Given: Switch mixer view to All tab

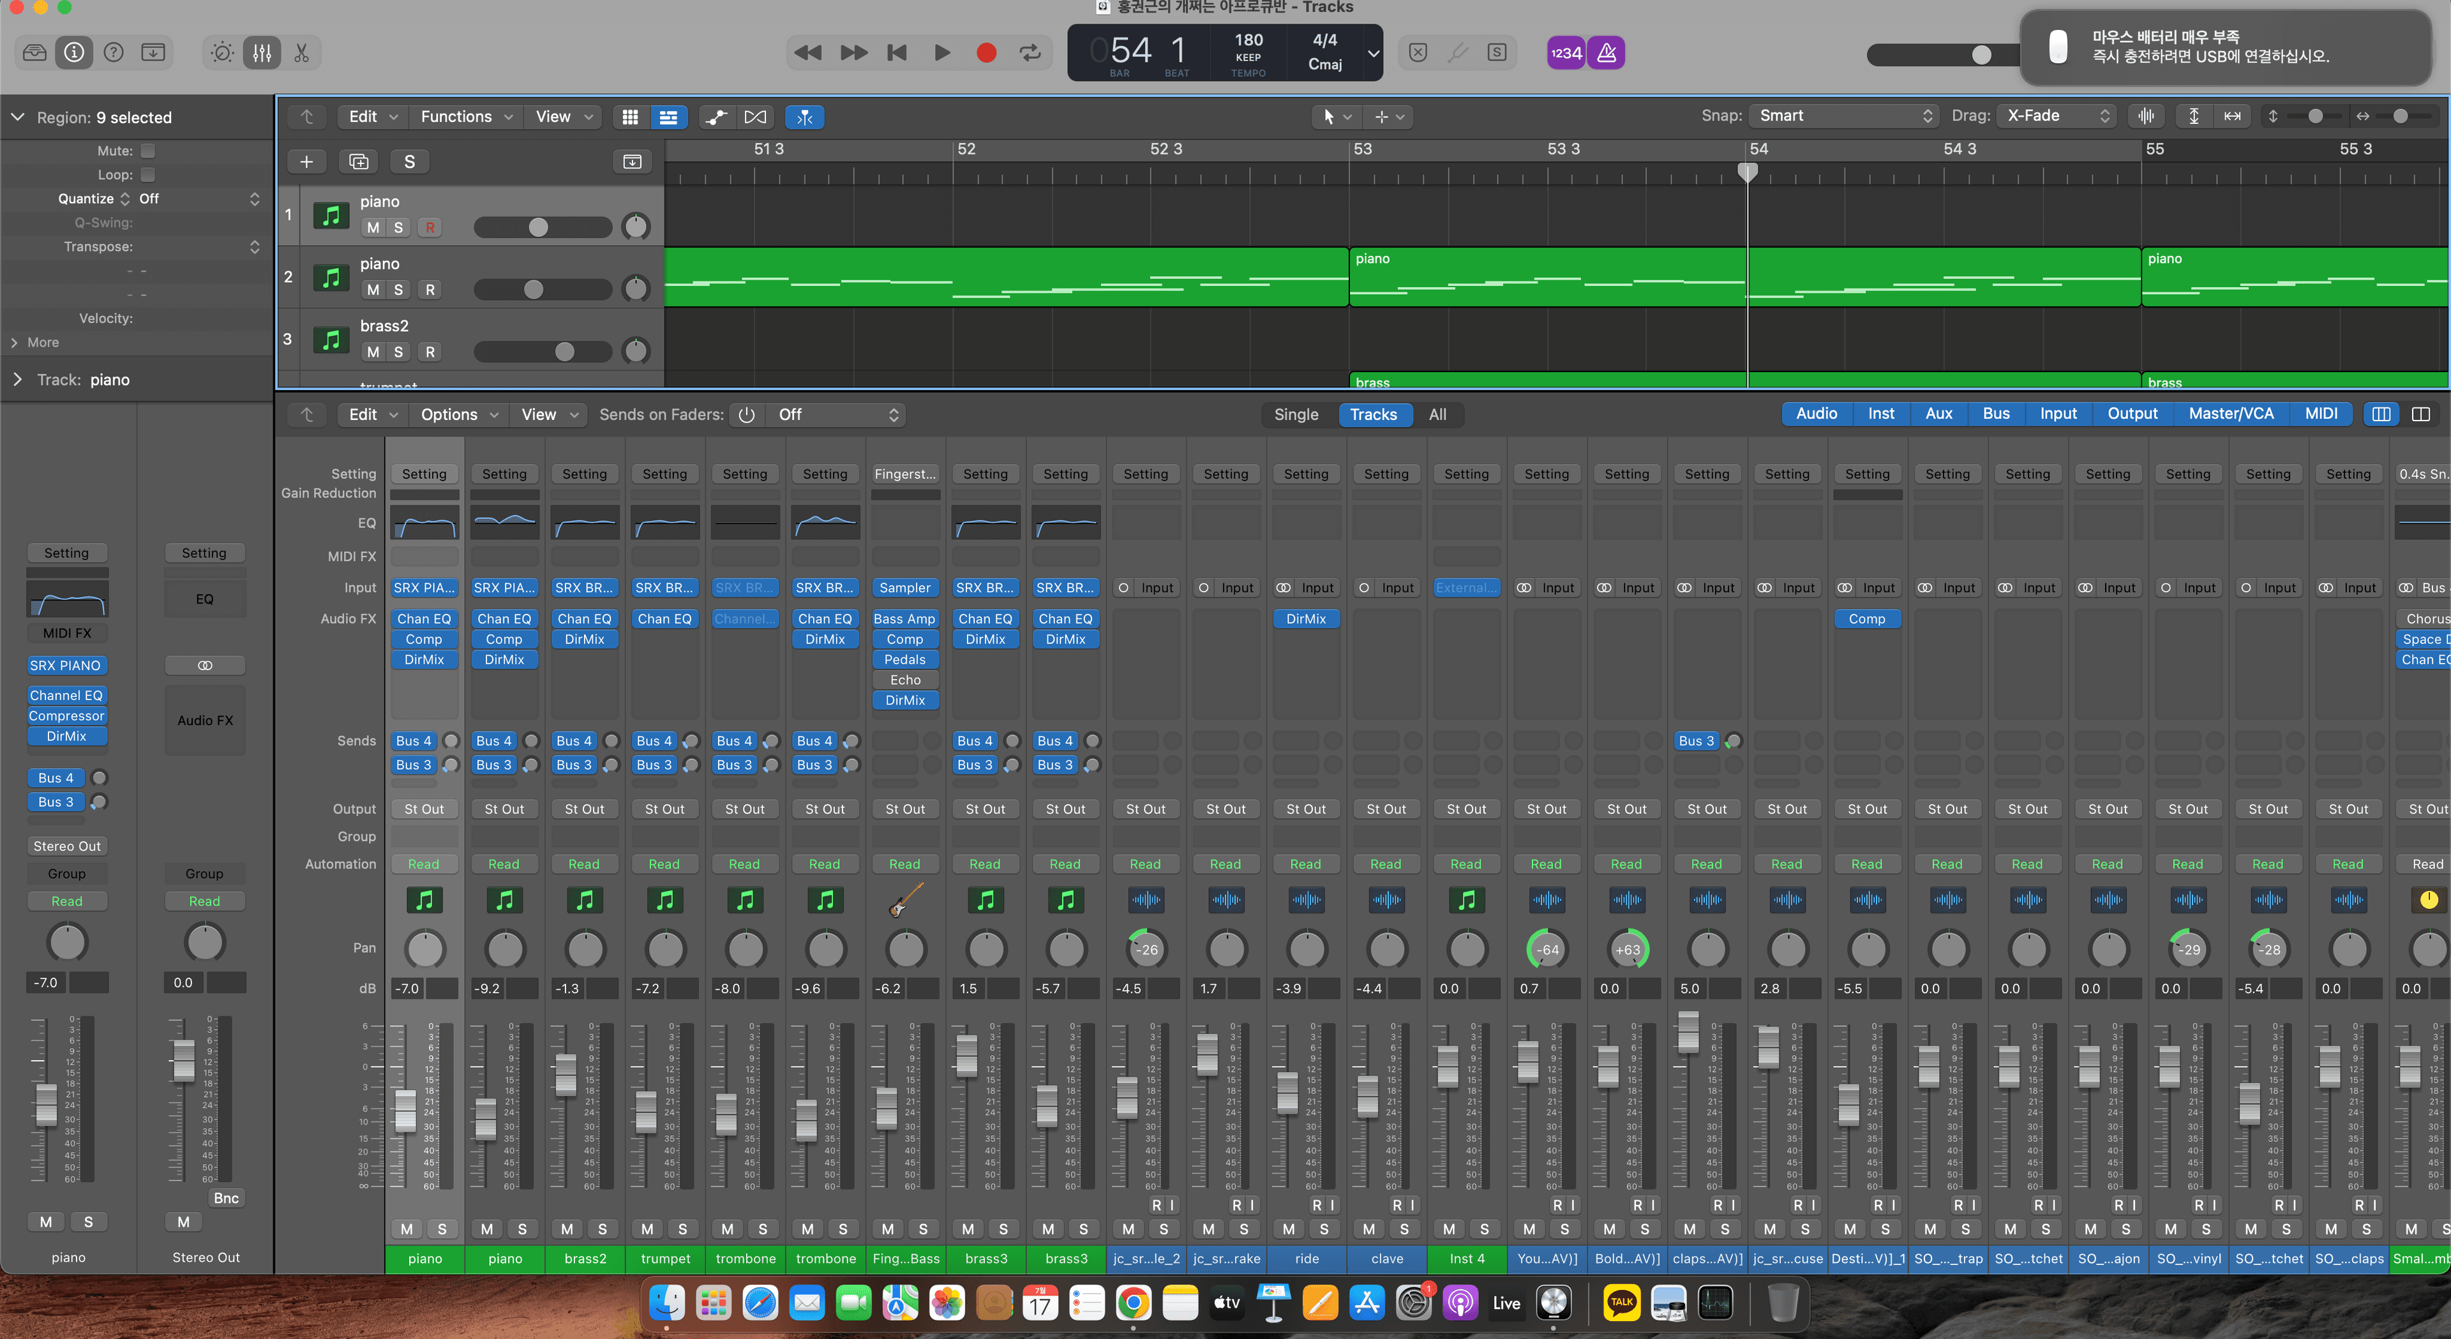Looking at the screenshot, I should coord(1437,415).
